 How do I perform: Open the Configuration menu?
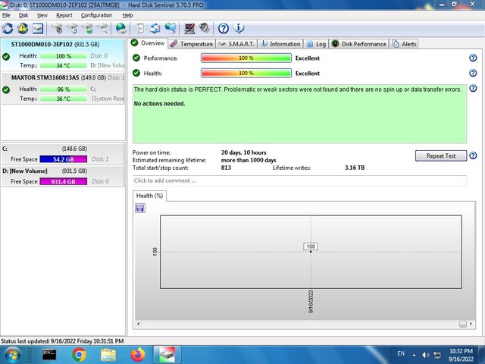click(x=96, y=15)
